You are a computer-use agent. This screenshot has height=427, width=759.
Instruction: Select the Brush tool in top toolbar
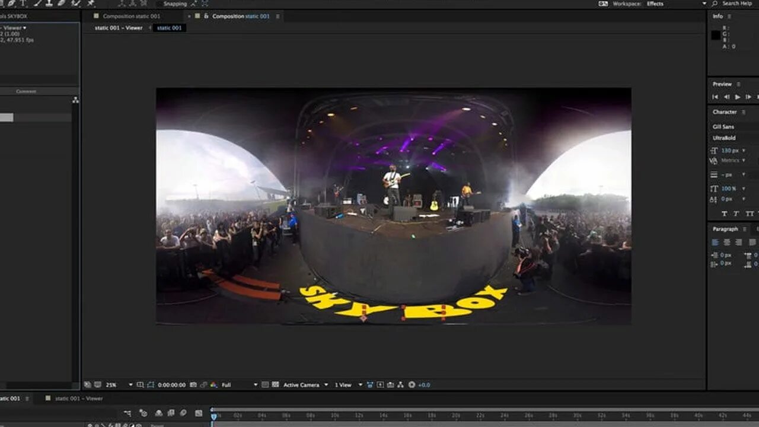tap(36, 3)
